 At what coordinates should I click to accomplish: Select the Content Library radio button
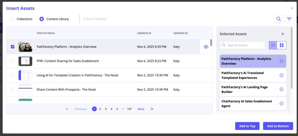[42, 19]
